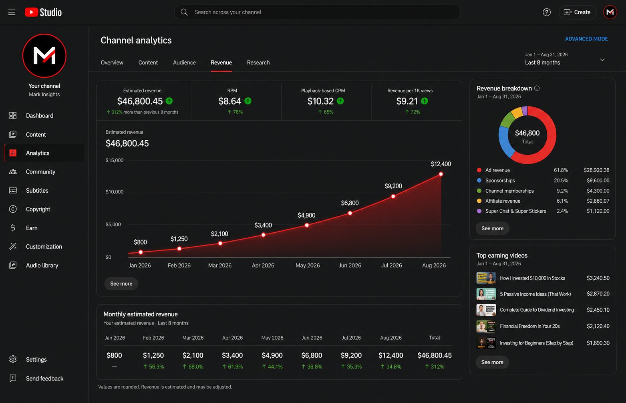Click See more under Top earning videos
626x403 pixels.
492,362
